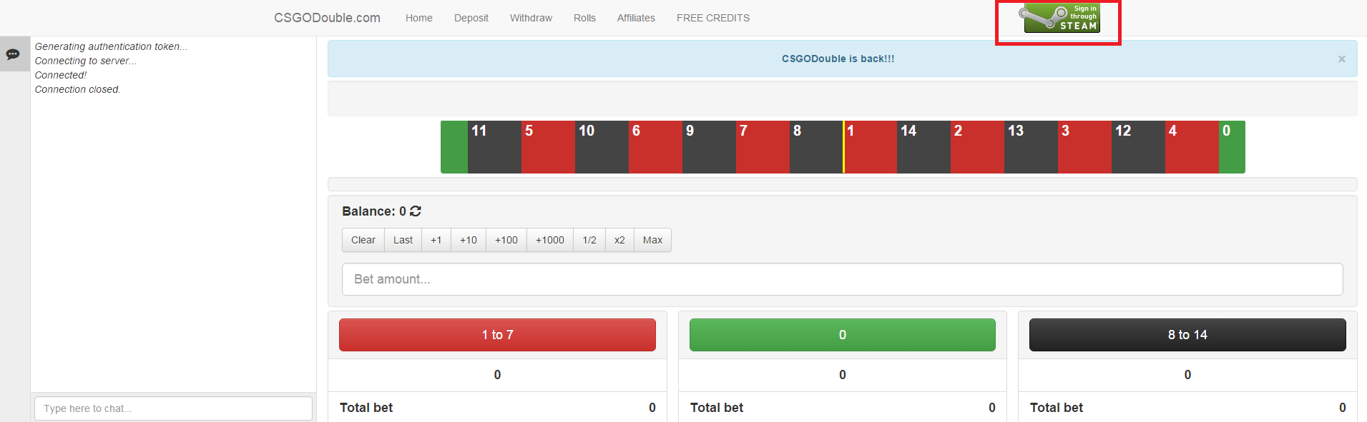The image size is (1367, 422).
Task: Open the Deposit page
Action: pos(471,18)
